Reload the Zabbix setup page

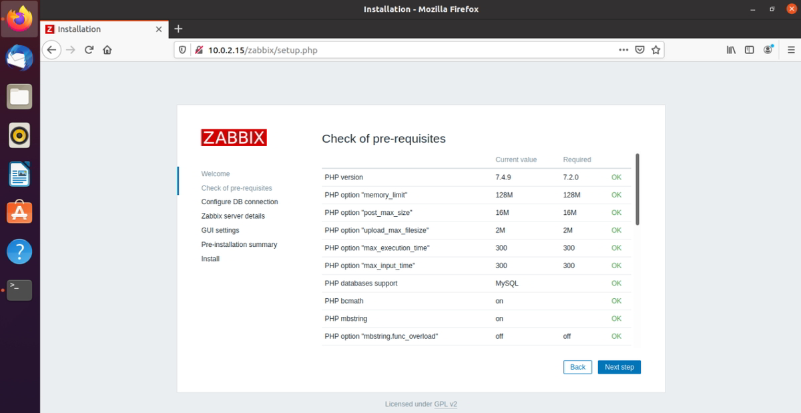point(89,49)
